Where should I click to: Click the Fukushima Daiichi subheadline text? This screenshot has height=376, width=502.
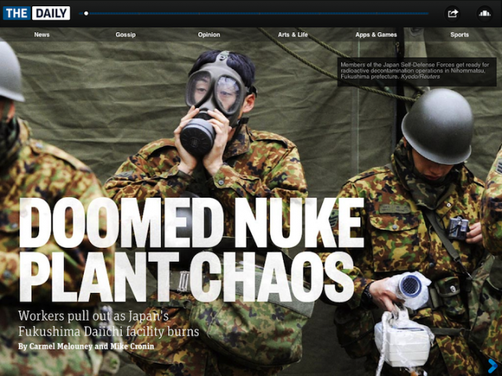pyautogui.click(x=109, y=324)
